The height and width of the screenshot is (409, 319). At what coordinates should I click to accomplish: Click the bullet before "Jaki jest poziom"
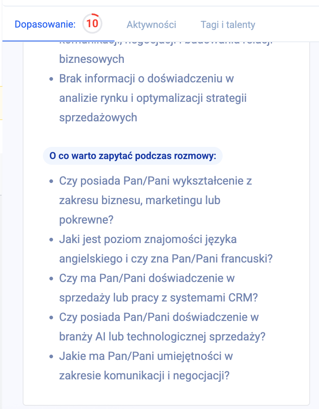coord(51,240)
